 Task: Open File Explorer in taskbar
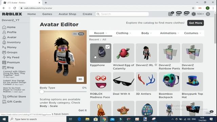click(x=87, y=119)
